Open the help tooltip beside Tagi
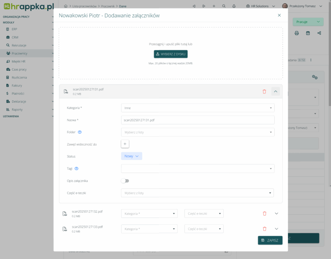 [77, 169]
